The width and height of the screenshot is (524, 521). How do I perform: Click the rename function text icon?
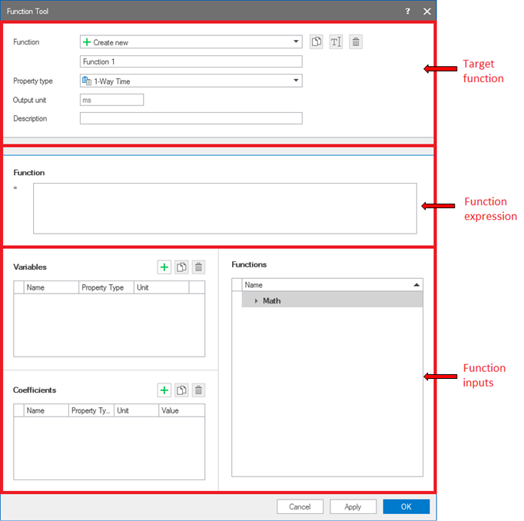pos(336,42)
